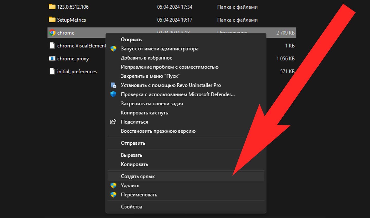Screen dimensions: 370x218
Task: Select the 'chrome_proxy' file name
Action: pyautogui.click(x=73, y=59)
